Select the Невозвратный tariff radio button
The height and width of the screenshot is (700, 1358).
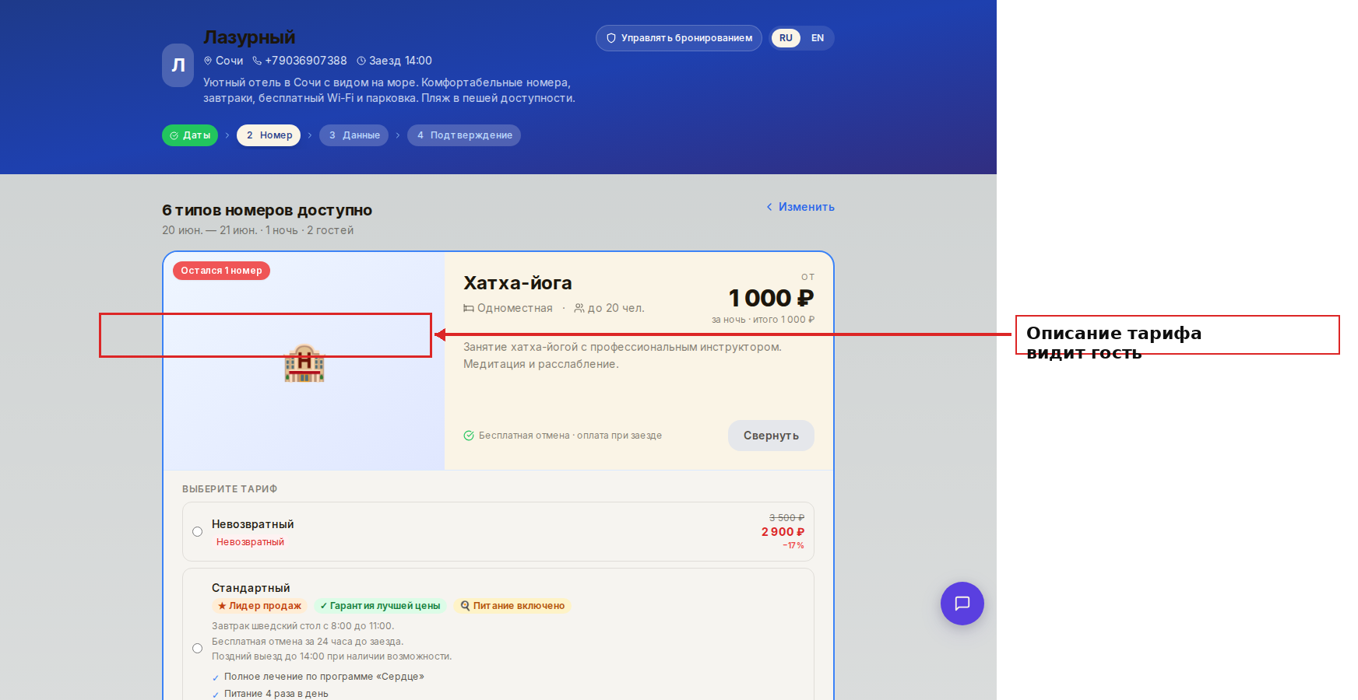click(197, 532)
